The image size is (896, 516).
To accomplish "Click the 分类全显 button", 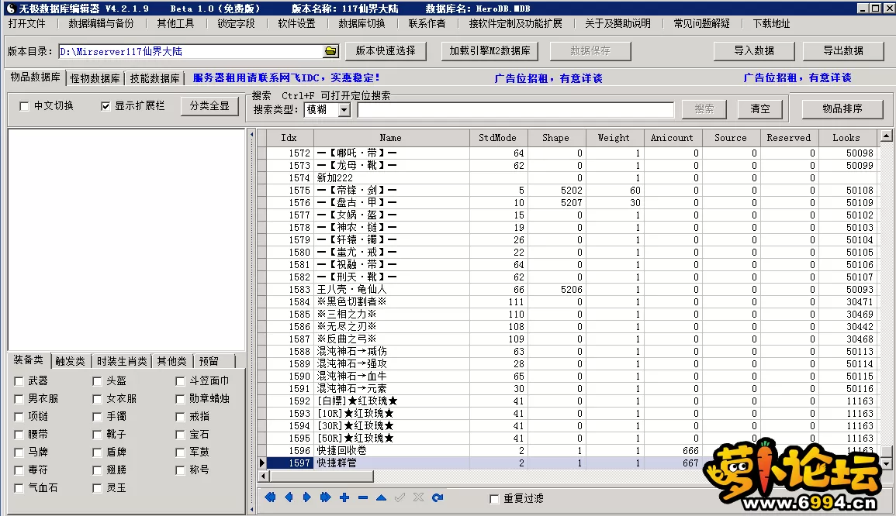I will [x=209, y=106].
